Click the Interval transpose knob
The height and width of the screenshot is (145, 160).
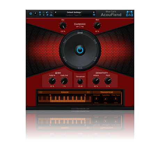pyautogui.click(x=96, y=99)
